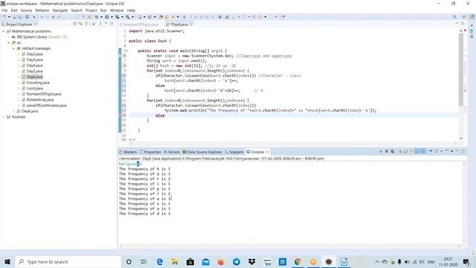Open the Data Source Explorer tab
Viewport: 476px width, 268px height.
point(202,152)
